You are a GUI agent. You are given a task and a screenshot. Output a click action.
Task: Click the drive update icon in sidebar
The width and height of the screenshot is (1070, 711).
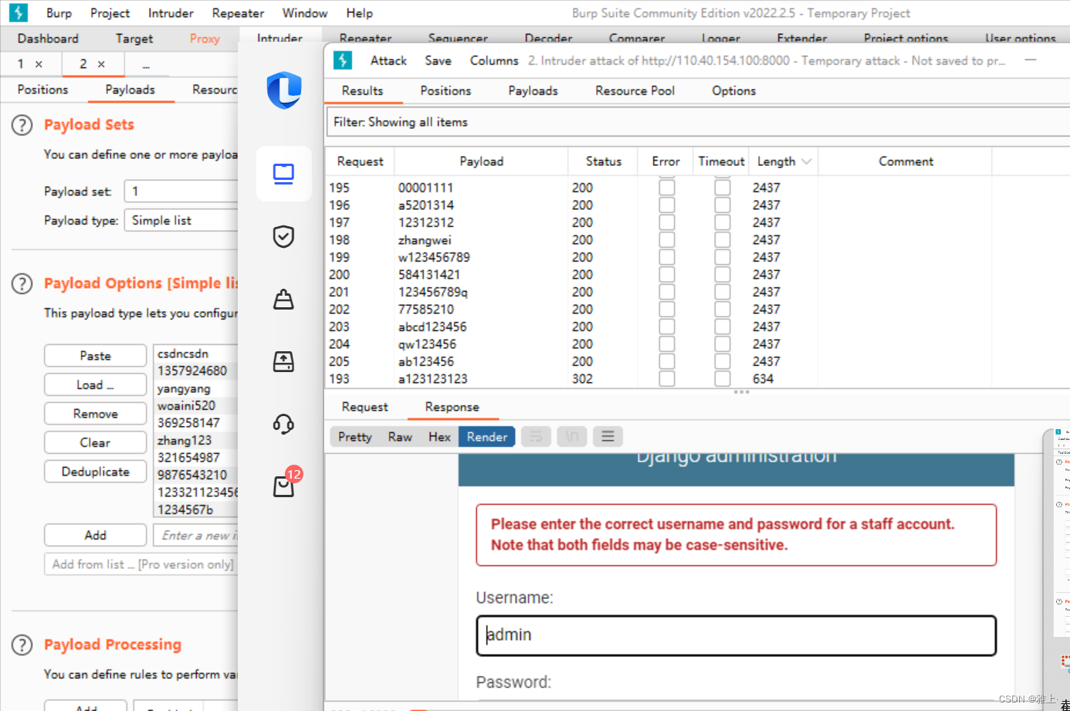click(283, 361)
